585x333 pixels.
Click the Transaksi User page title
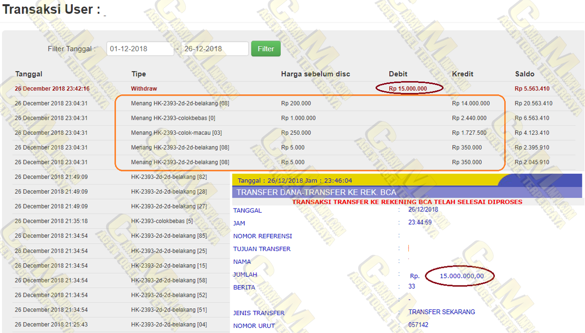51,9
